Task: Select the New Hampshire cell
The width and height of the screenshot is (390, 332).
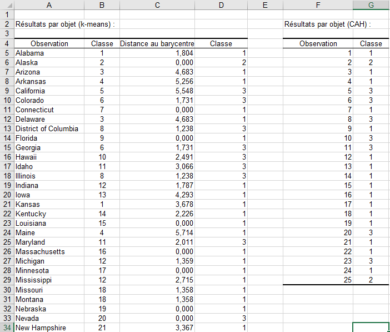Action: [49, 328]
